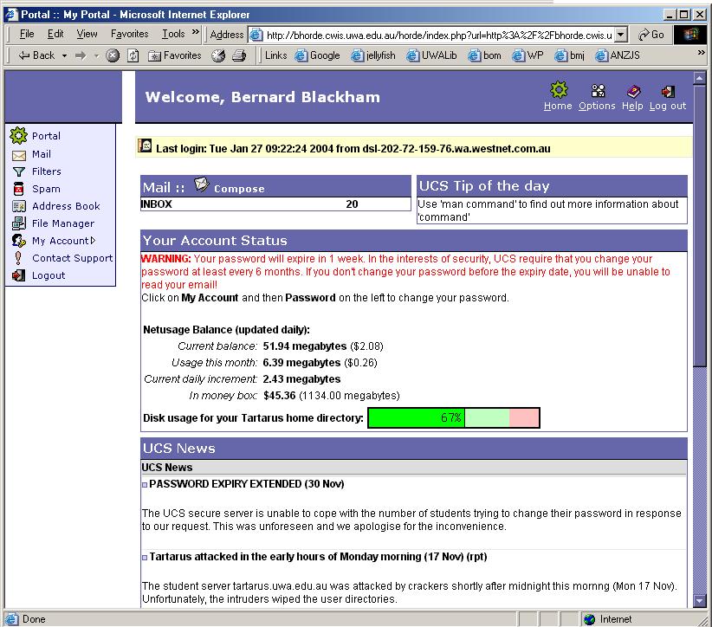Open the My Account icon
The height and width of the screenshot is (627, 712).
coord(18,241)
